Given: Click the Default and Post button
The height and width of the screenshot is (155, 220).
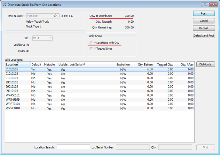Looking at the screenshot, I should (x=204, y=35).
